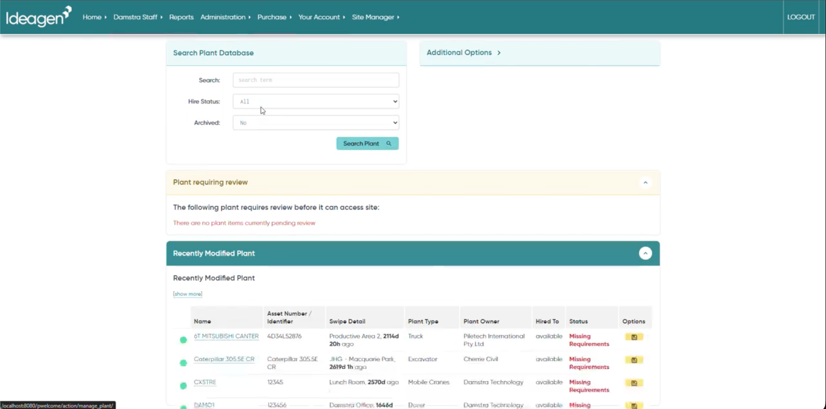
Task: Click the Mobile Cranes plant type cell
Action: tap(429, 382)
